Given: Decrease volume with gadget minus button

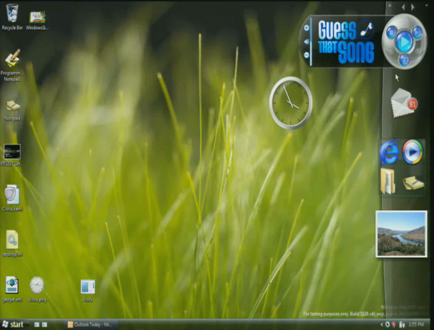Looking at the screenshot, I should (x=306, y=55).
